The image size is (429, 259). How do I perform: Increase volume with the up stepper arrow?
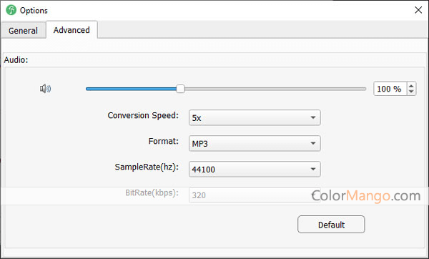click(411, 86)
